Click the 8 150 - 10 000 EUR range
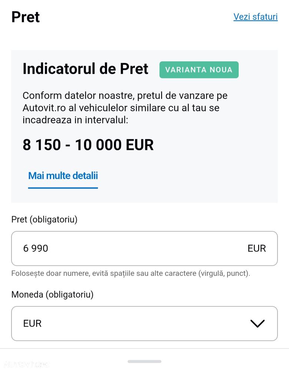This screenshot has width=289, height=371. click(x=88, y=145)
